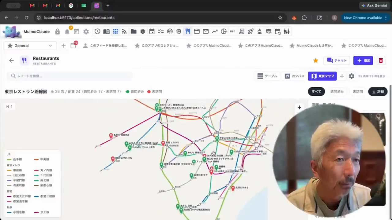Switch to テーブル view tab
This screenshot has height=220, width=392.
pos(267,76)
